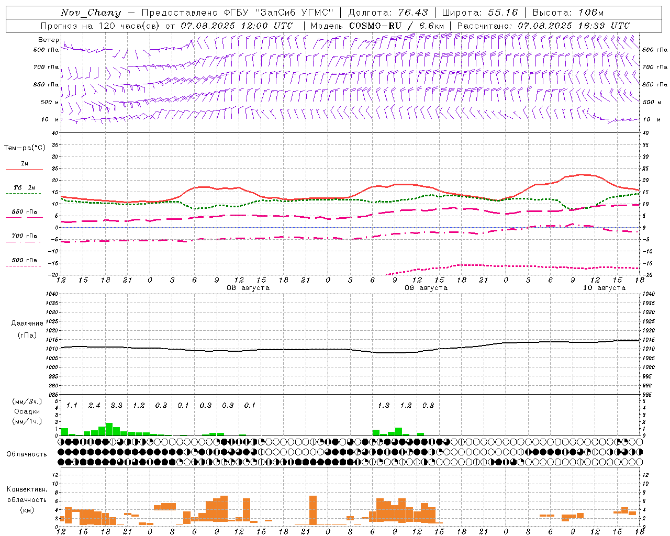The height and width of the screenshot is (536, 670).
Task: Click the '(гПа)' unit under pressure label
Action: pos(27,335)
